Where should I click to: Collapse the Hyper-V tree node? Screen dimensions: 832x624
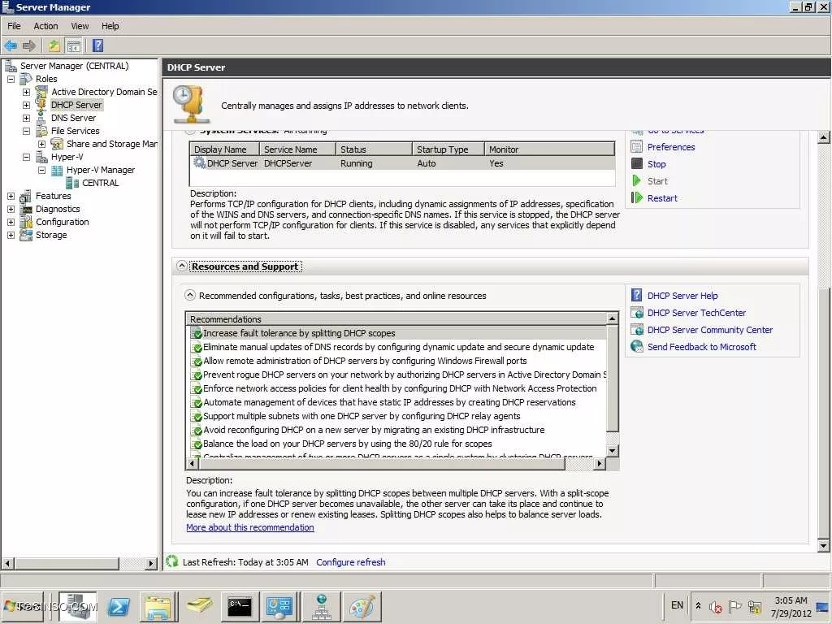pyautogui.click(x=26, y=157)
